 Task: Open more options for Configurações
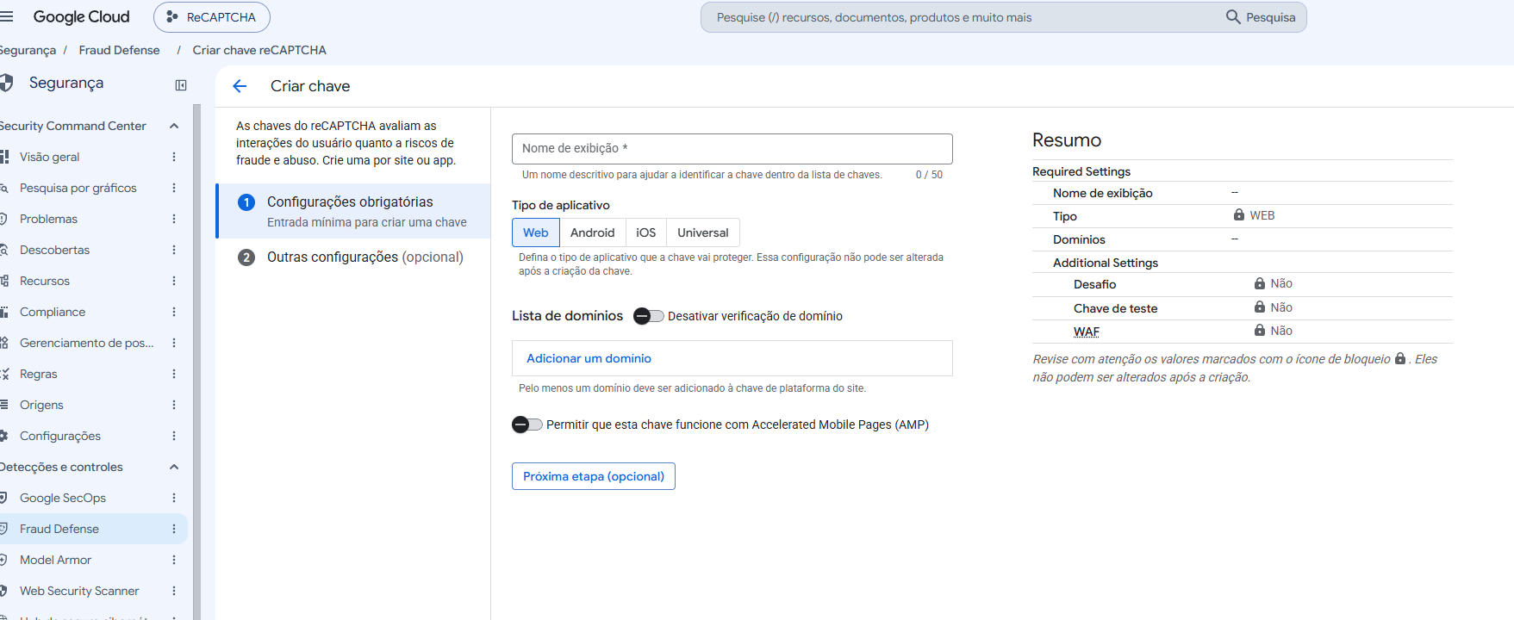tap(174, 436)
